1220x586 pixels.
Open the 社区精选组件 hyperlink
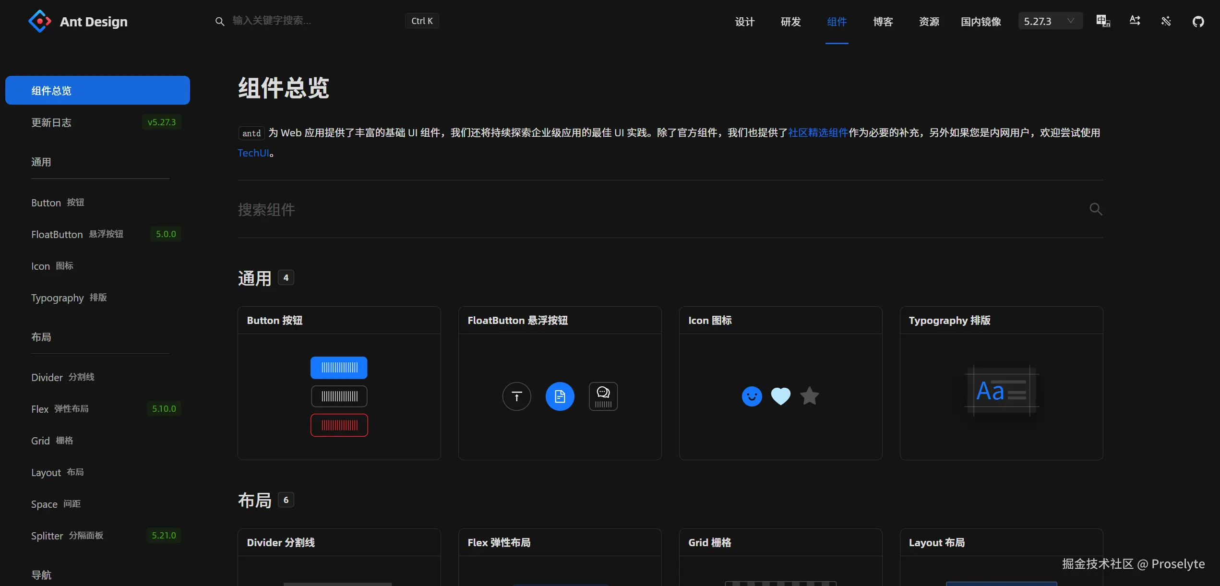(x=818, y=133)
